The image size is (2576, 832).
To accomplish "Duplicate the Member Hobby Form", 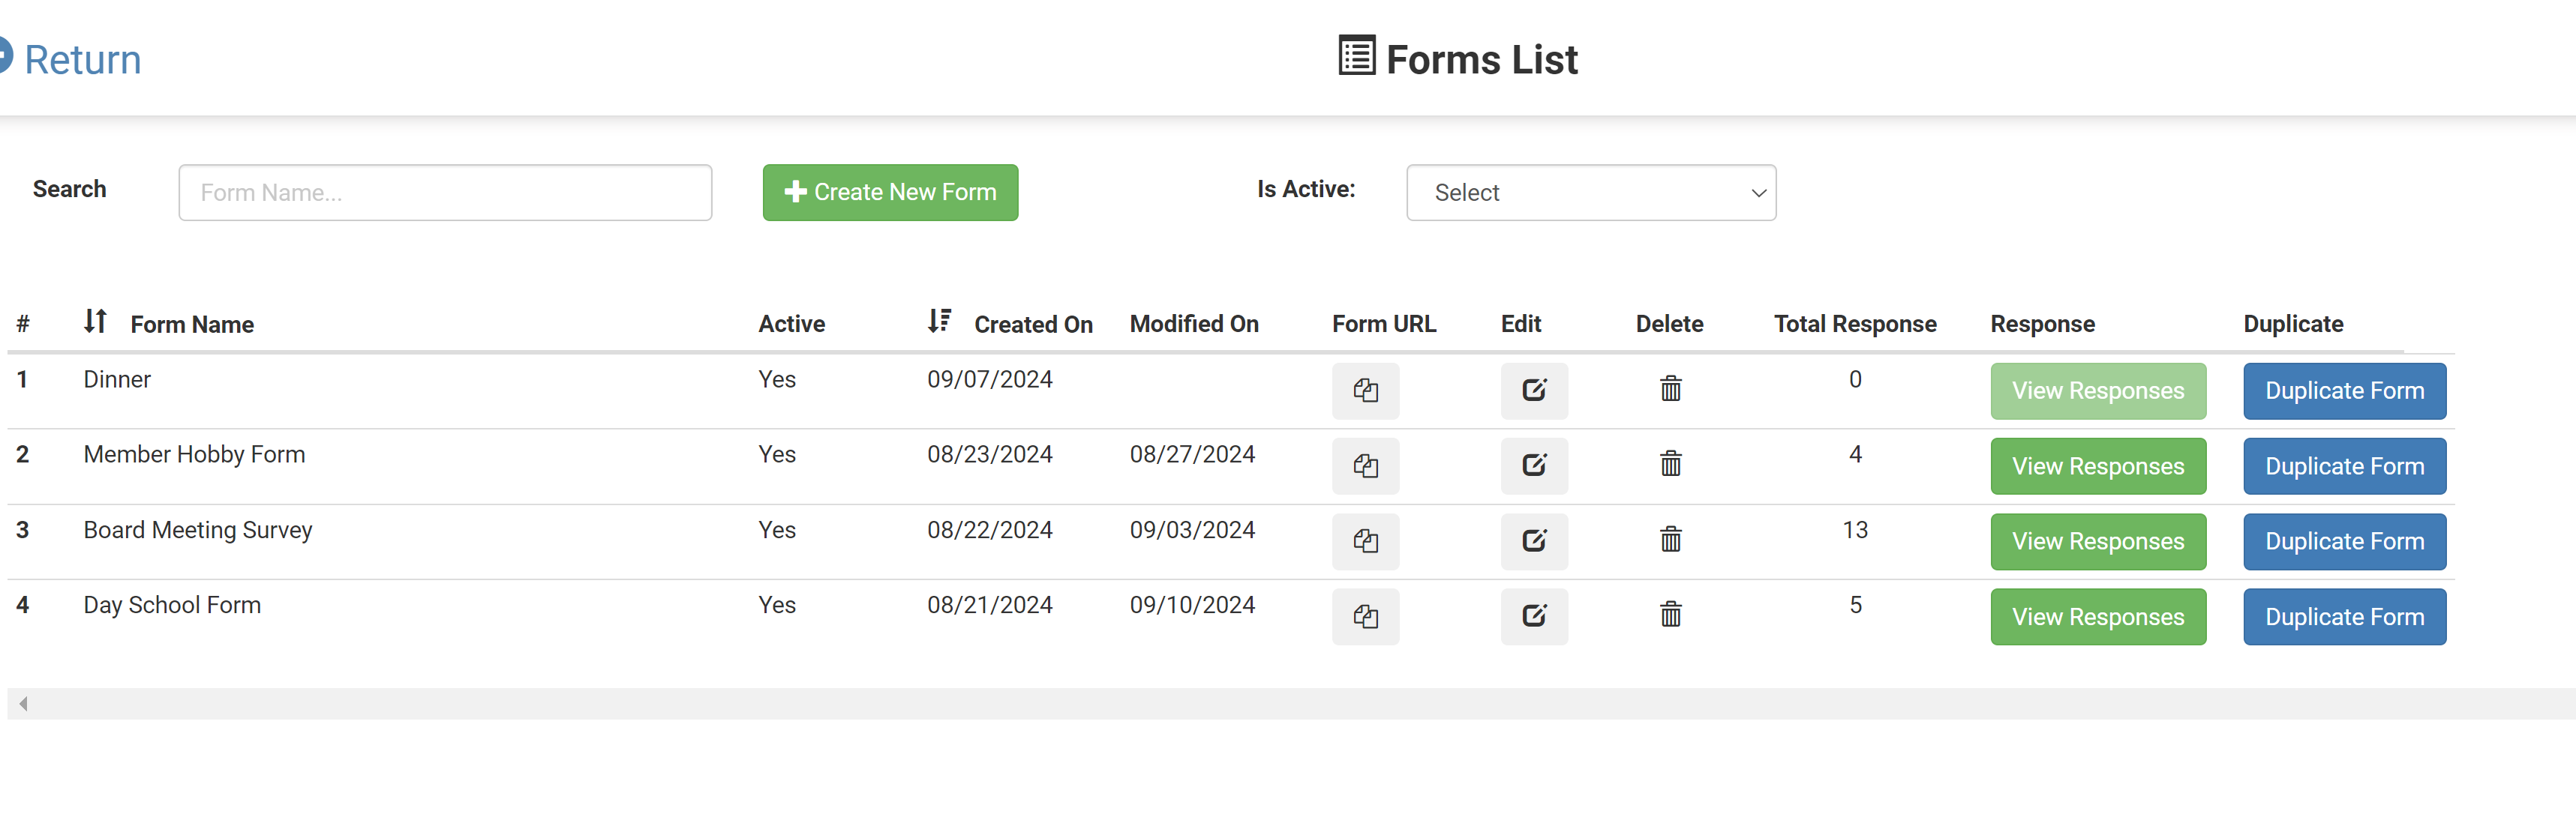I will pos(2343,466).
